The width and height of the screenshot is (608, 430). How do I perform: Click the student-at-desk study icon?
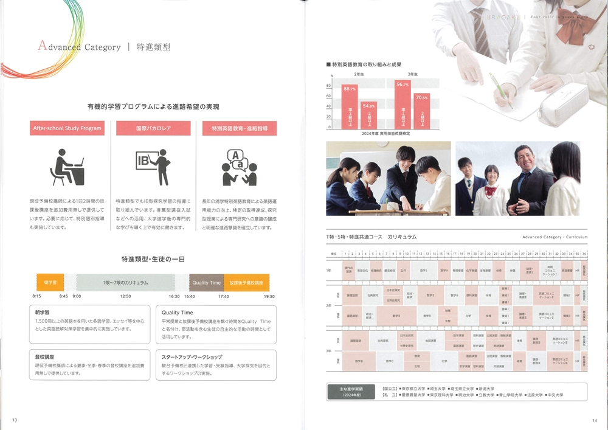[67, 167]
